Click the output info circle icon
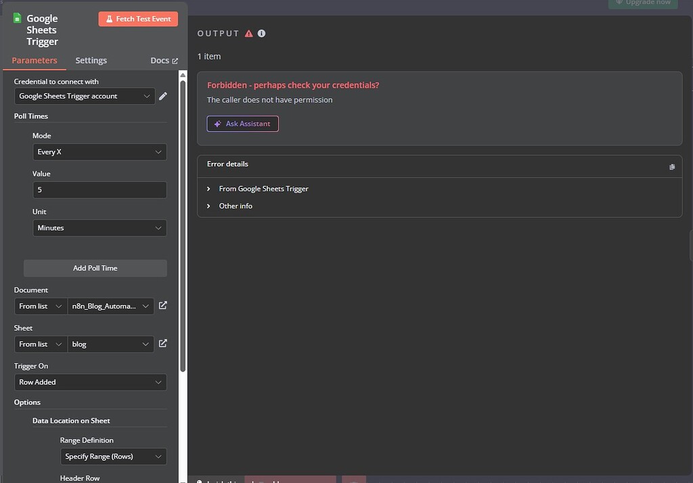Viewport: 693px width, 483px height. (262, 34)
